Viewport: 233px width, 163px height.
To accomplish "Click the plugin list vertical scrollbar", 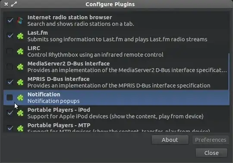I will (229, 71).
